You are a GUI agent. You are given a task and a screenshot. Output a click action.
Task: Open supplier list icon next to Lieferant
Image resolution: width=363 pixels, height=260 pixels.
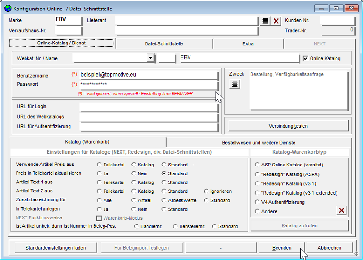click(x=265, y=21)
